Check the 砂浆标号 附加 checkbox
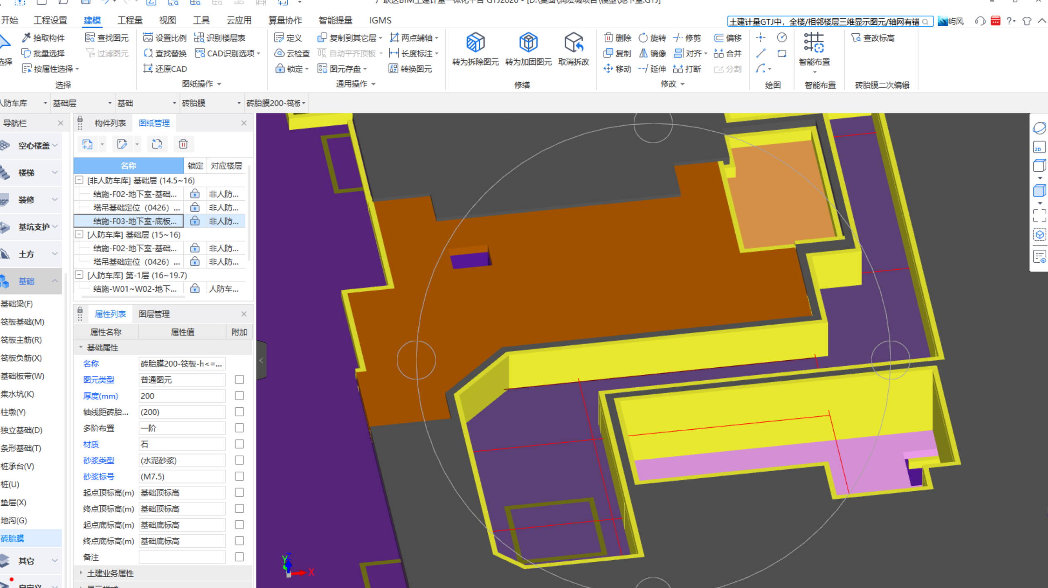This screenshot has height=588, width=1048. point(239,476)
